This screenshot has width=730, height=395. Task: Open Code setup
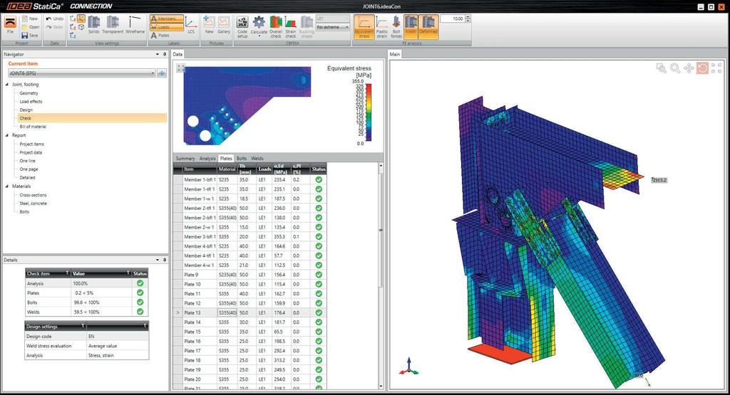(242, 27)
